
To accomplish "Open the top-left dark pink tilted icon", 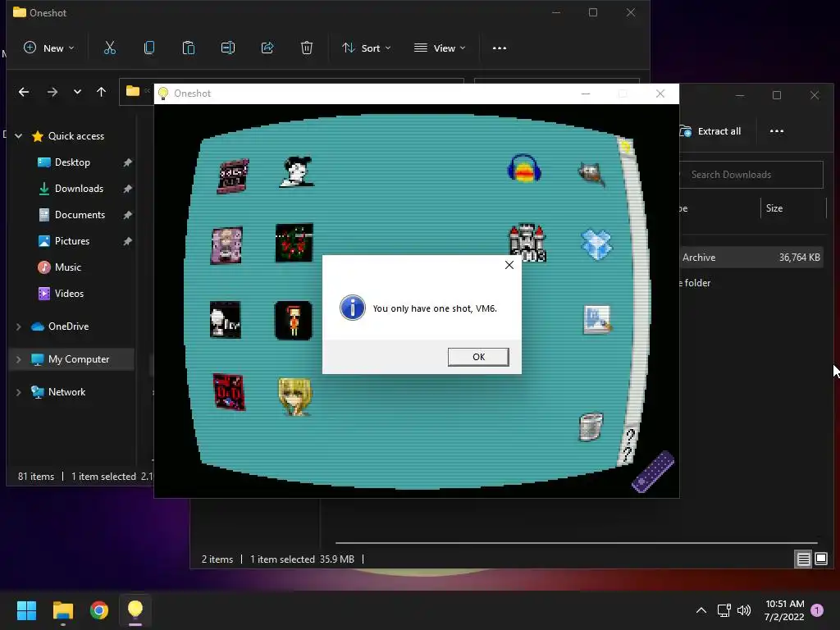I will (233, 176).
